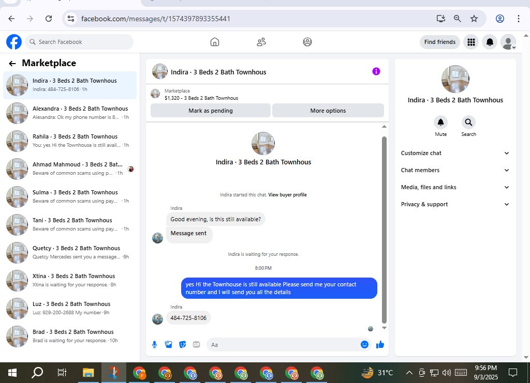Send a thumbs-up like
The width and height of the screenshot is (530, 383).
point(380,345)
